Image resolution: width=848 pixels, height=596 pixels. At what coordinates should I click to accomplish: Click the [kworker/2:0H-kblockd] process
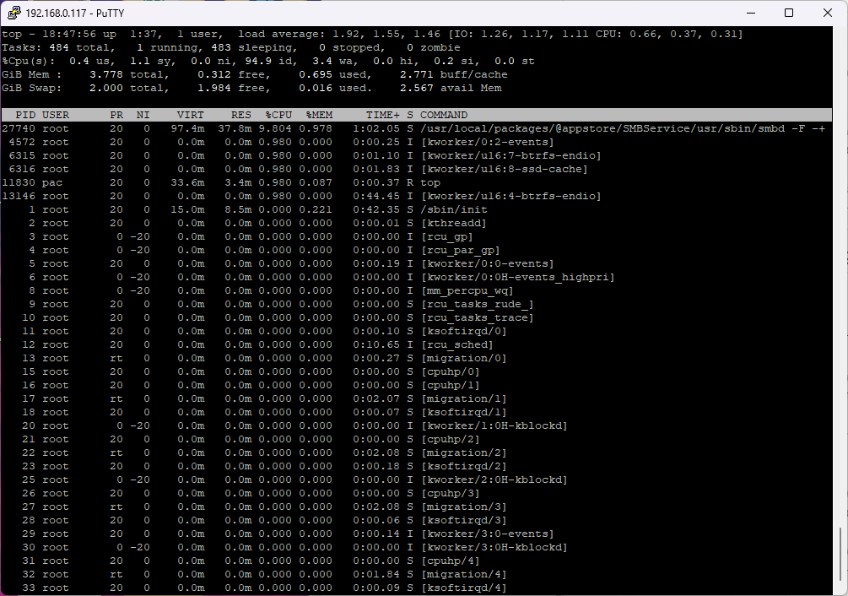494,480
